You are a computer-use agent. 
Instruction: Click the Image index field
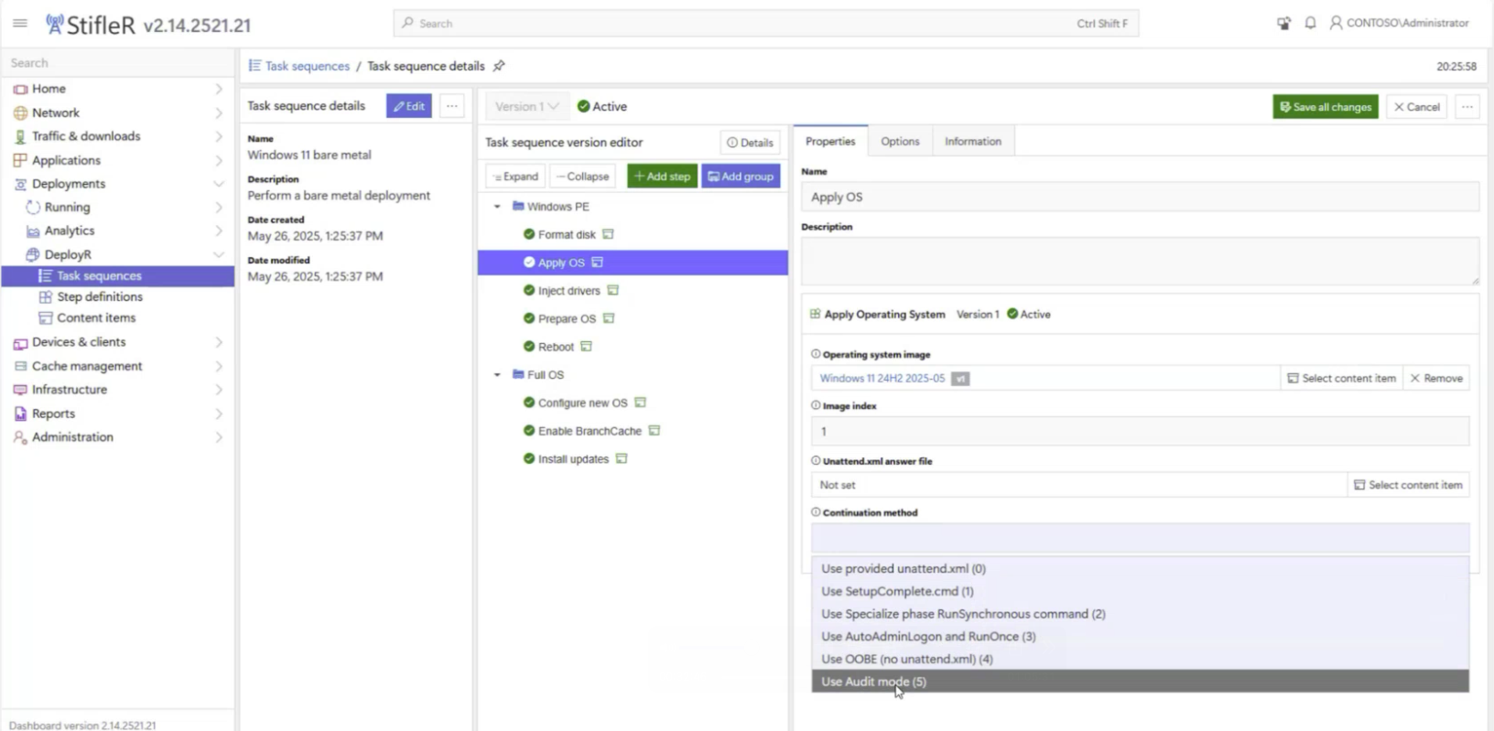point(1140,431)
